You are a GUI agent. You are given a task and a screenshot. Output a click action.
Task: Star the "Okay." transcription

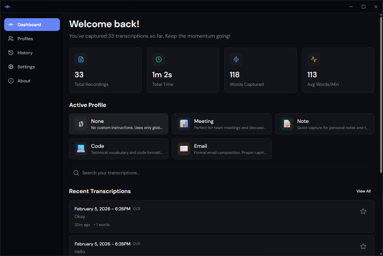pyautogui.click(x=363, y=211)
